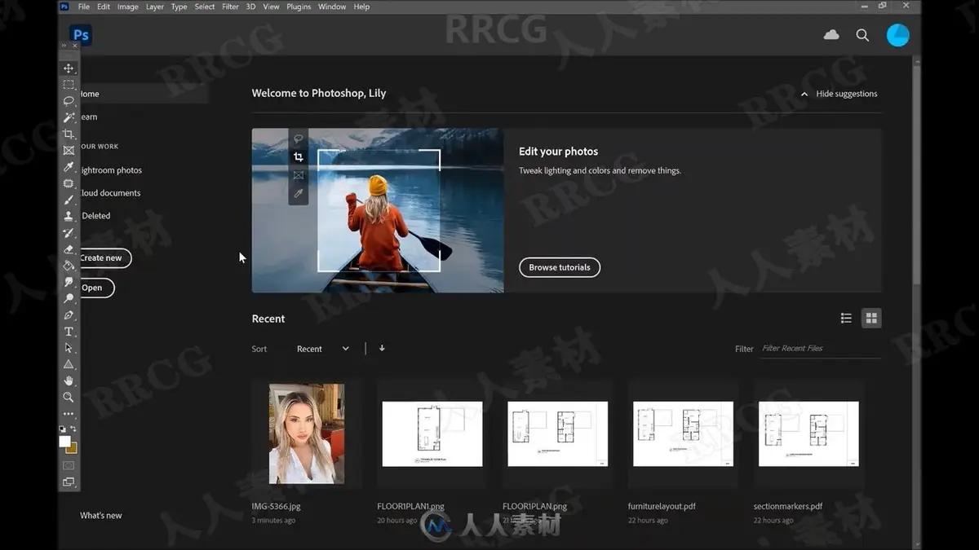
Task: Activate the Magic Wand tool
Action: click(69, 117)
